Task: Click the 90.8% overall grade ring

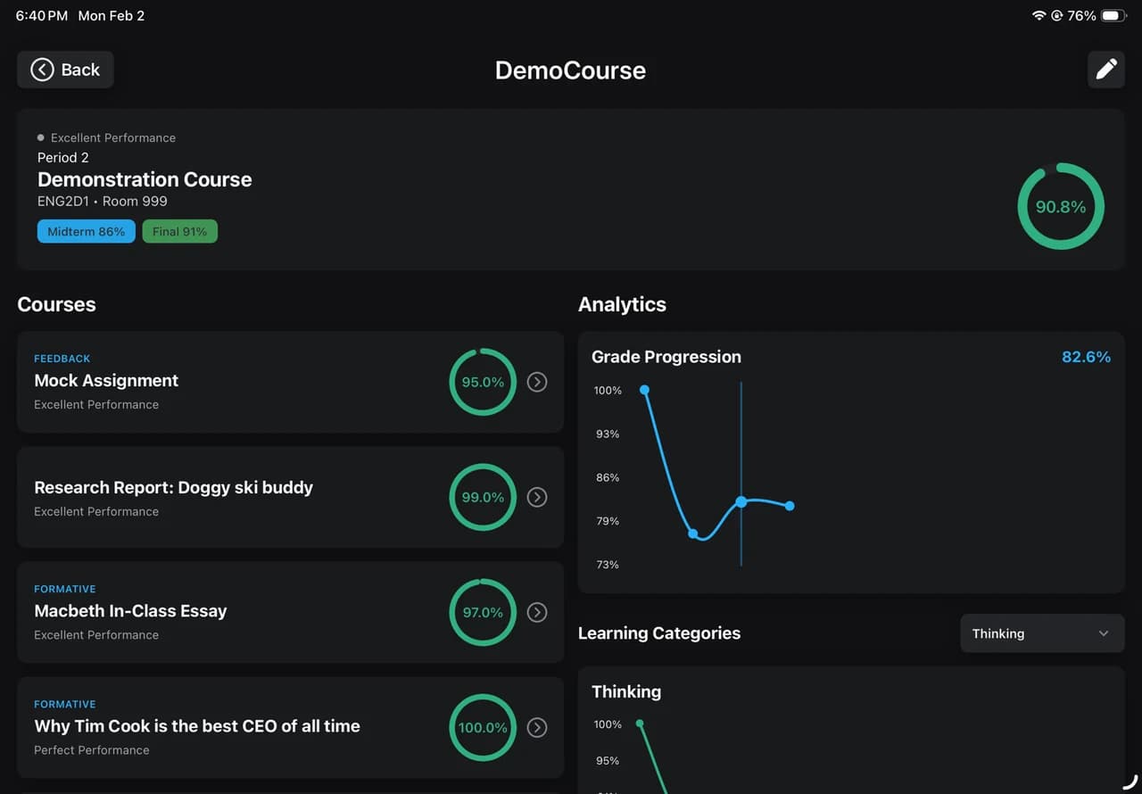Action: [1061, 206]
